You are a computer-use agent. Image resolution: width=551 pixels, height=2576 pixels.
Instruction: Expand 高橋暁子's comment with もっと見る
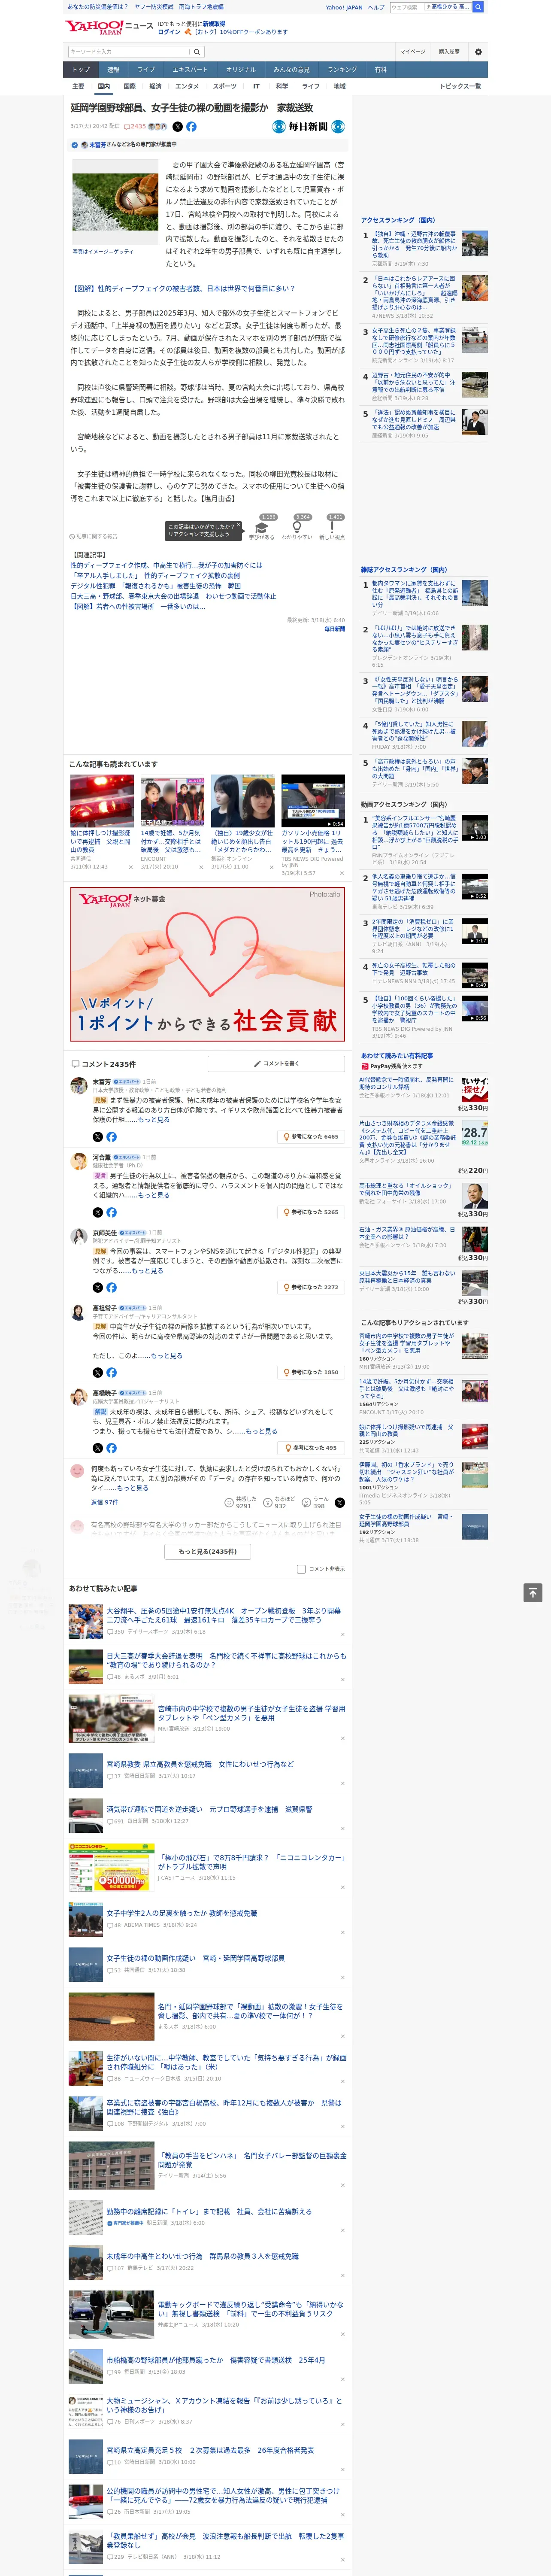pos(262,1430)
